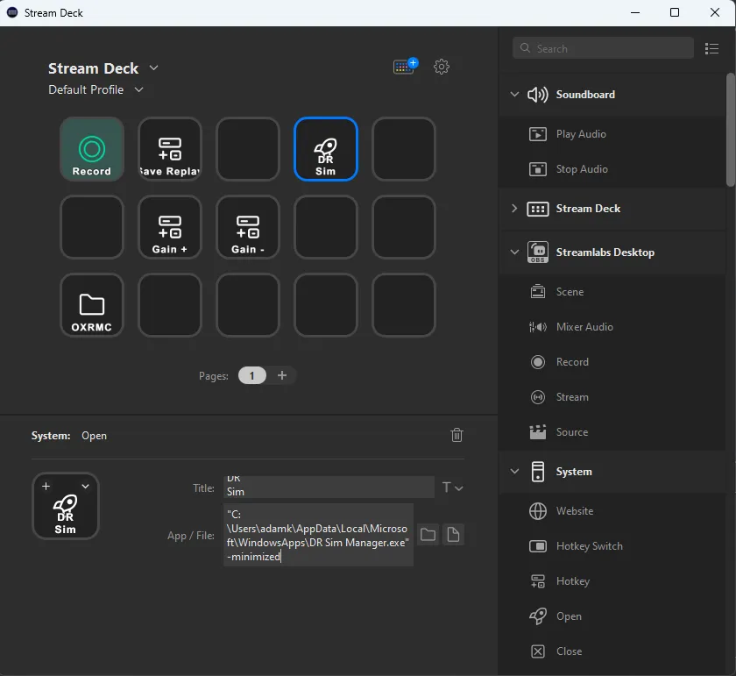Collapse the Streamlabs Desktop category

point(514,253)
